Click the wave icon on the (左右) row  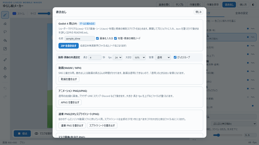(x=253, y=46)
